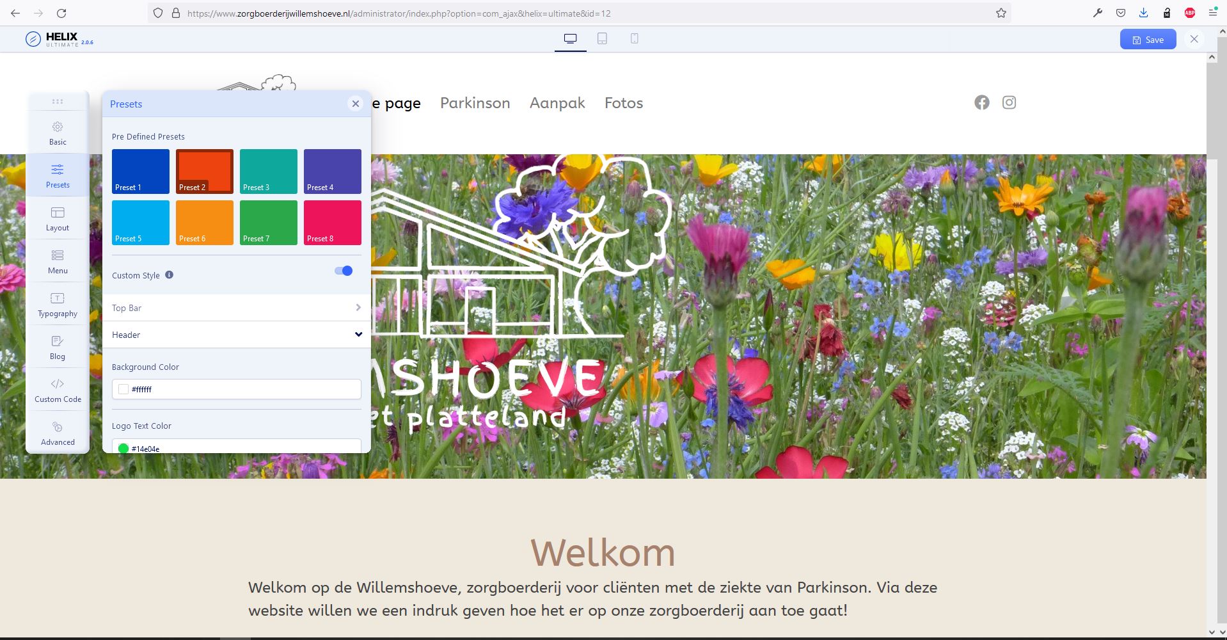The image size is (1227, 640).
Task: Switch to mobile preview device icon
Action: tap(634, 39)
